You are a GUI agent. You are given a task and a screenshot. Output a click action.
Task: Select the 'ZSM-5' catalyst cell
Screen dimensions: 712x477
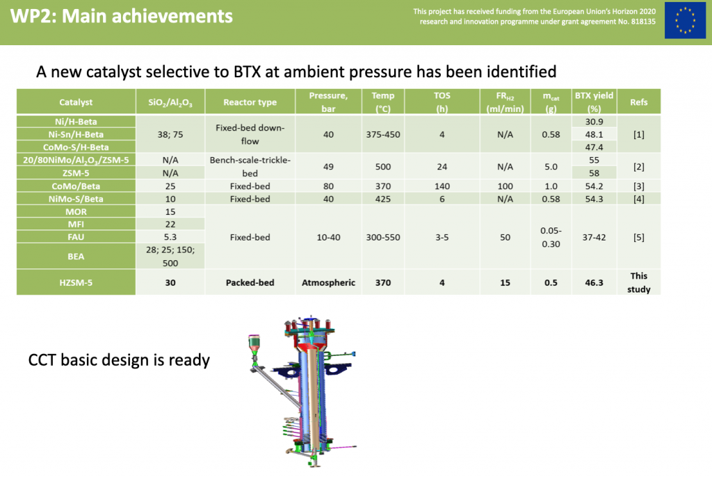(76, 172)
